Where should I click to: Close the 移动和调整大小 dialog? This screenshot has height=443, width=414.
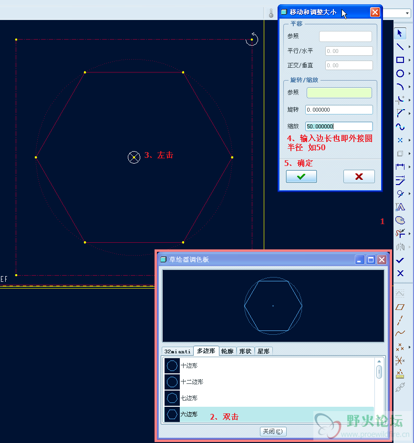pyautogui.click(x=375, y=12)
